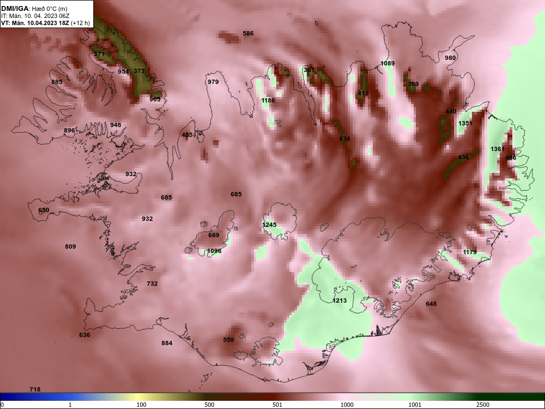Click the 559 value label

[x=228, y=340]
